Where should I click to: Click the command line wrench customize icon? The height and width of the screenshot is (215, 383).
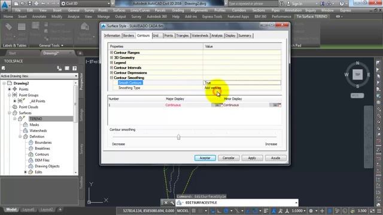(x=172, y=202)
